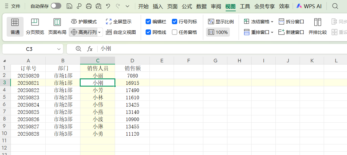Click 新建窗口 new window

tap(291, 32)
